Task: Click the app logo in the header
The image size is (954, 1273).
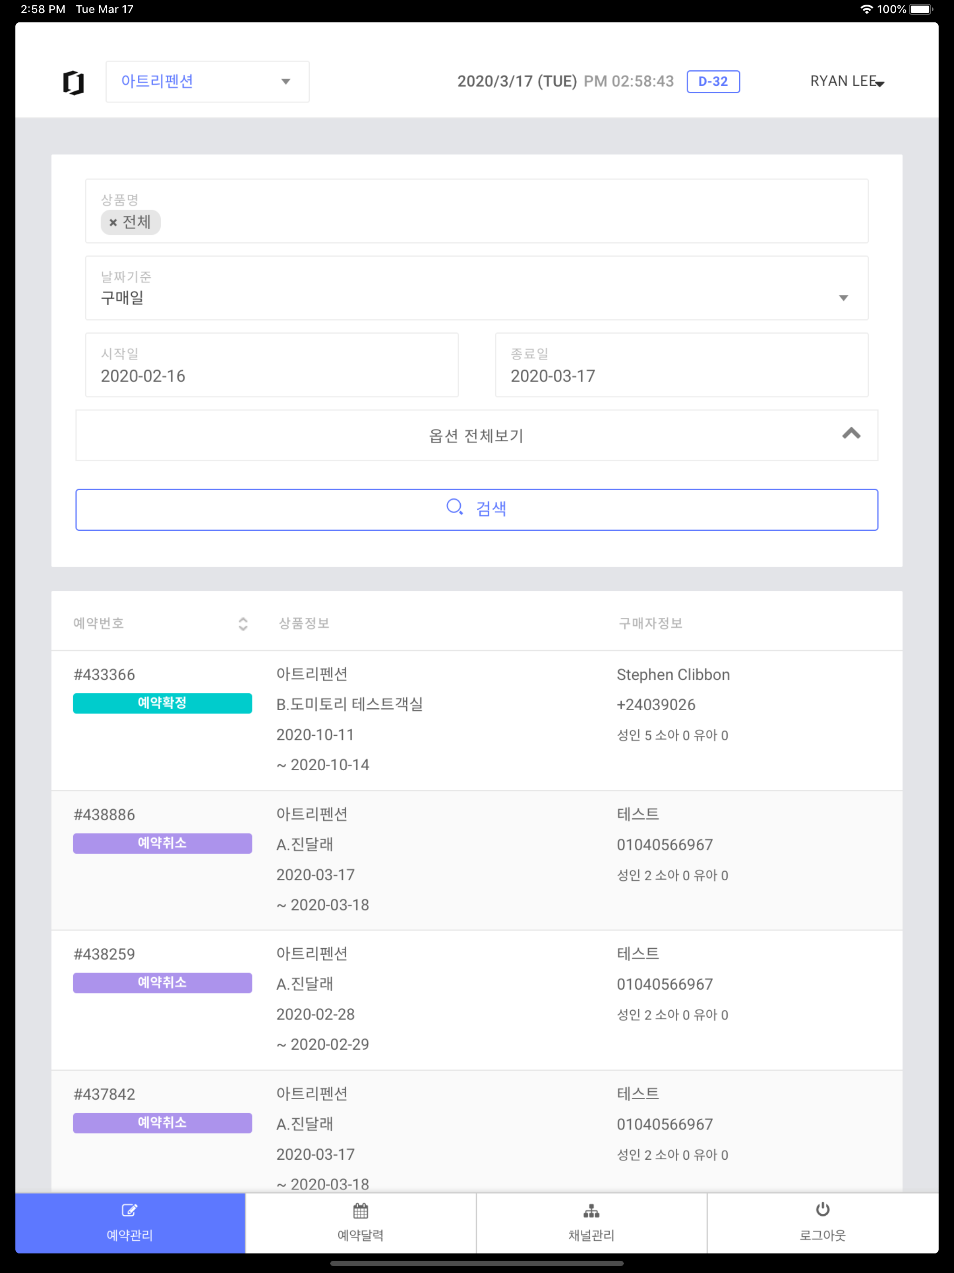Action: click(x=73, y=82)
